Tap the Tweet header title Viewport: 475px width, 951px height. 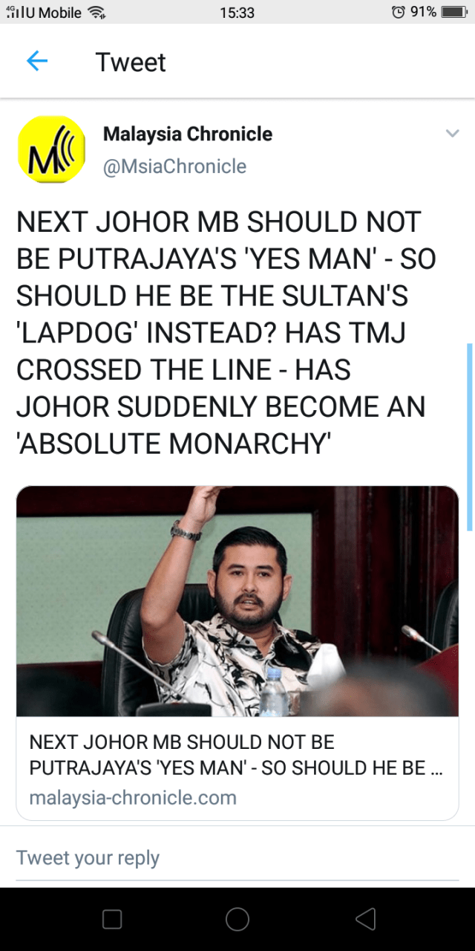pos(131,62)
